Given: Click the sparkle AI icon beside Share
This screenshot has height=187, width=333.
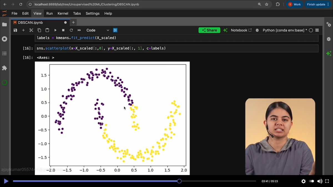Looking at the screenshot, I should coord(225,30).
